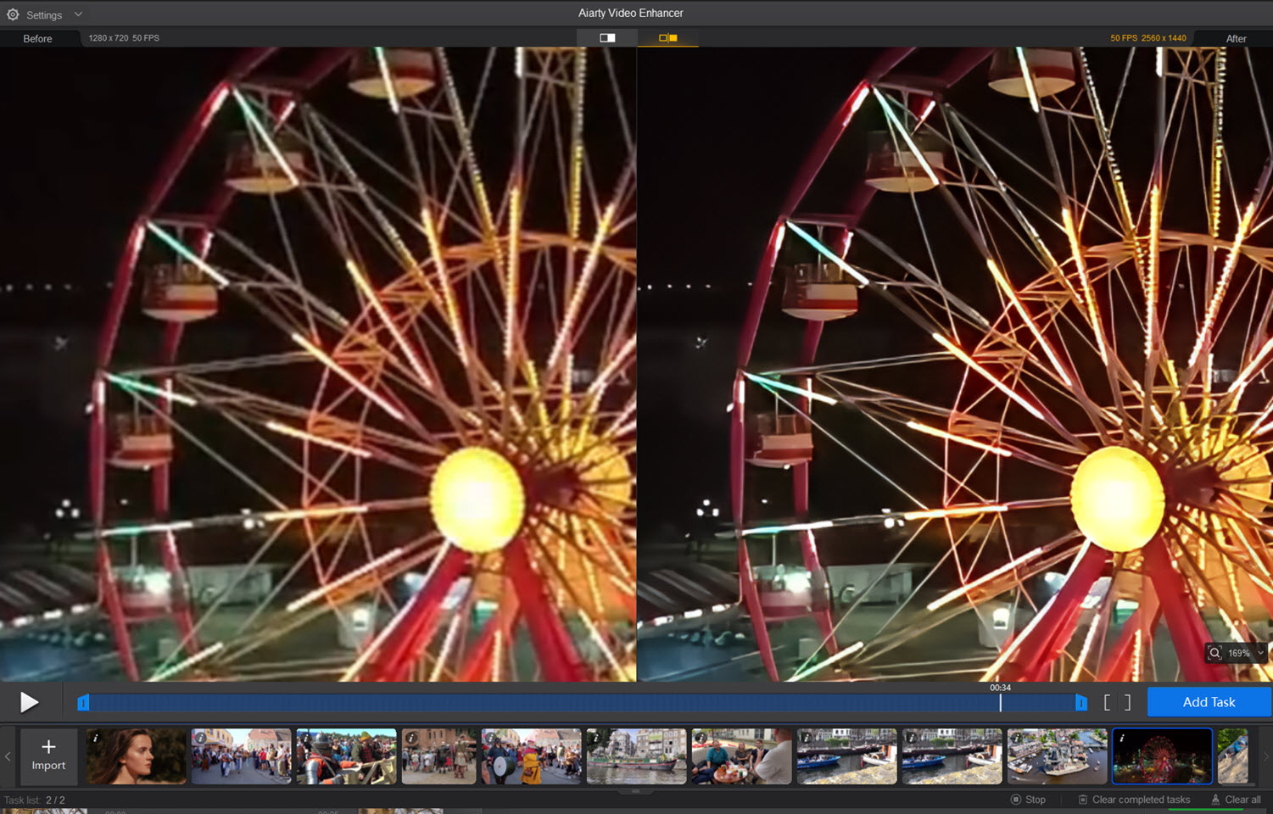This screenshot has width=1273, height=814.
Task: Click the magnifier zoom icon
Action: (x=1214, y=653)
